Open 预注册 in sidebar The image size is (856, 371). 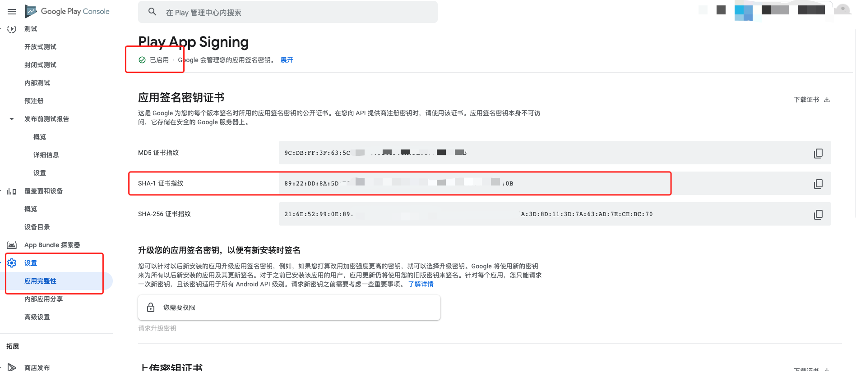point(34,101)
